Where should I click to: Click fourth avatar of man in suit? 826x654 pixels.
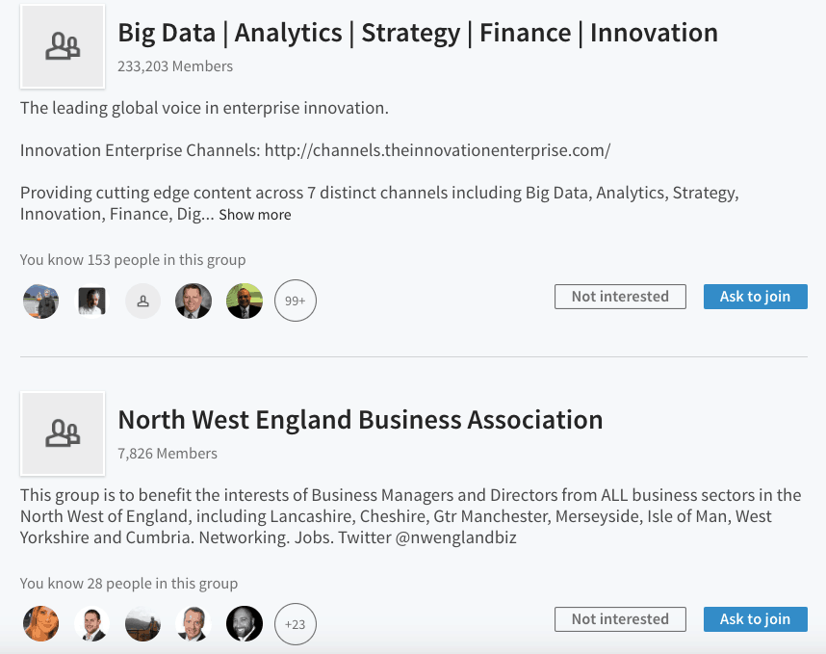(x=194, y=301)
